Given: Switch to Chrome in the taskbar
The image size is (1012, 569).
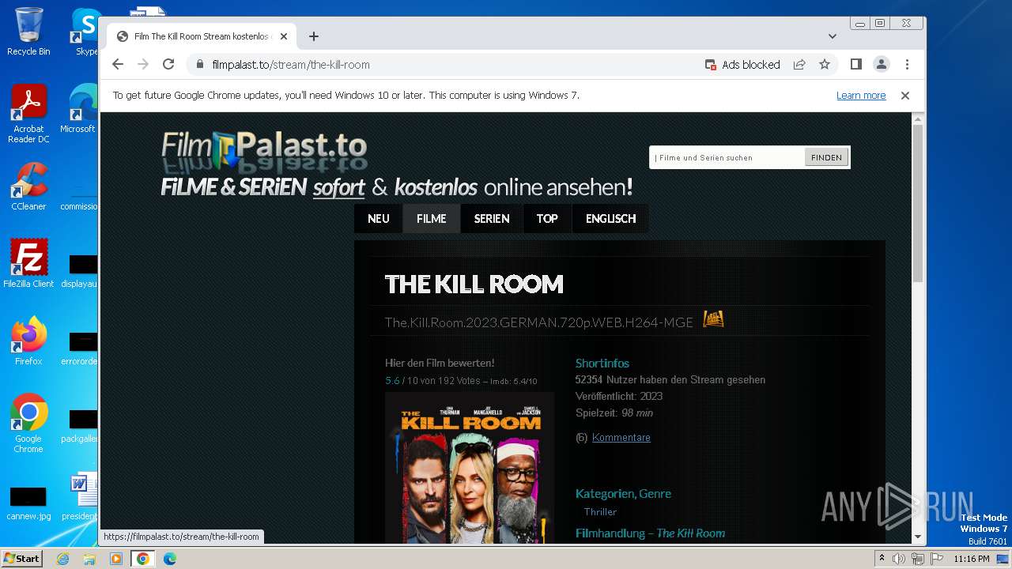Looking at the screenshot, I should pyautogui.click(x=143, y=559).
